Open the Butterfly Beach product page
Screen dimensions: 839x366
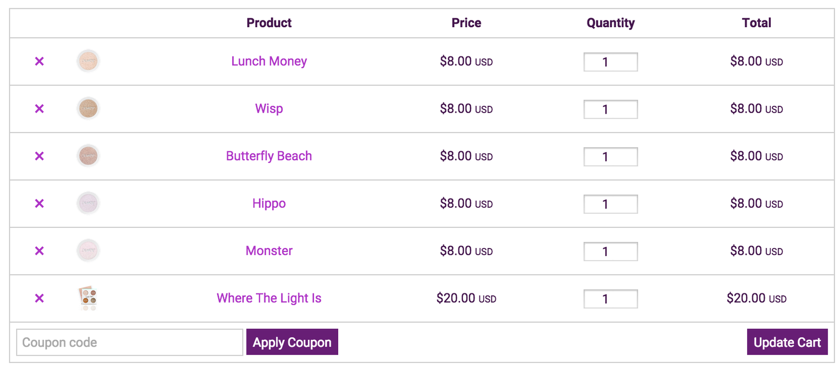coord(269,156)
